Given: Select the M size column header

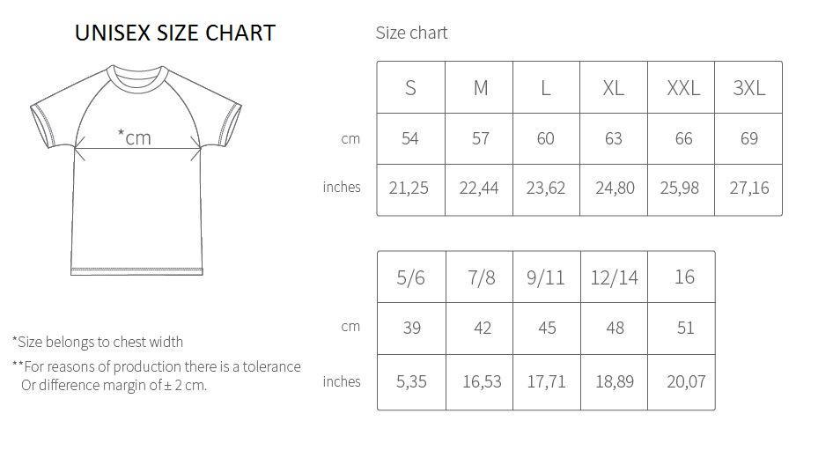Looking at the screenshot, I should click(x=481, y=88).
